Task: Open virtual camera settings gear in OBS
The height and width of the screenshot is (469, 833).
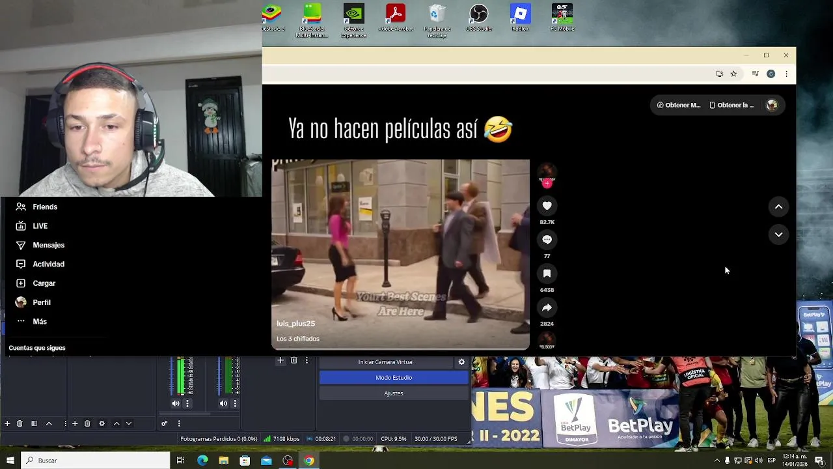Action: point(461,362)
